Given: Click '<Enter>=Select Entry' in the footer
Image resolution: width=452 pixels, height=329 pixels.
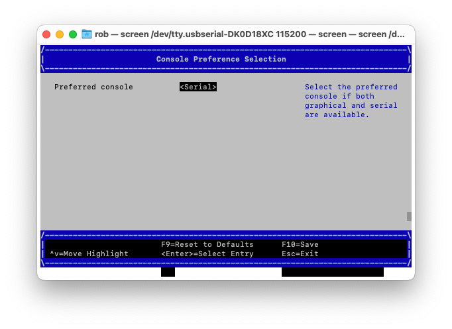Looking at the screenshot, I should click(x=207, y=254).
